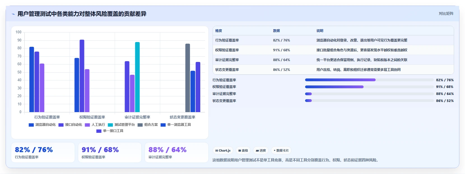Click the description starting 浏览器自动化对登录
Viewport: 465px width, 174px height.
[x=362, y=40]
